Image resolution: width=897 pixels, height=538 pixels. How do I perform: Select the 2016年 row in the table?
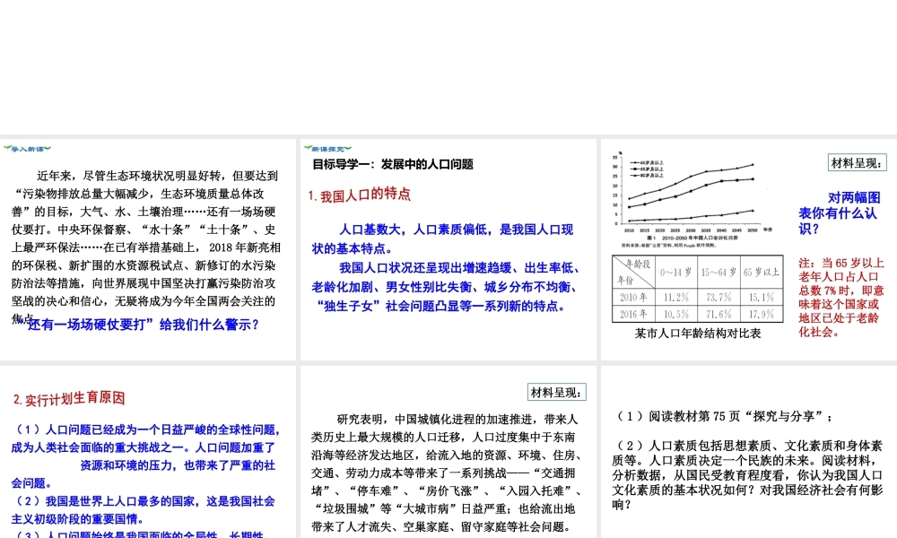[695, 313]
